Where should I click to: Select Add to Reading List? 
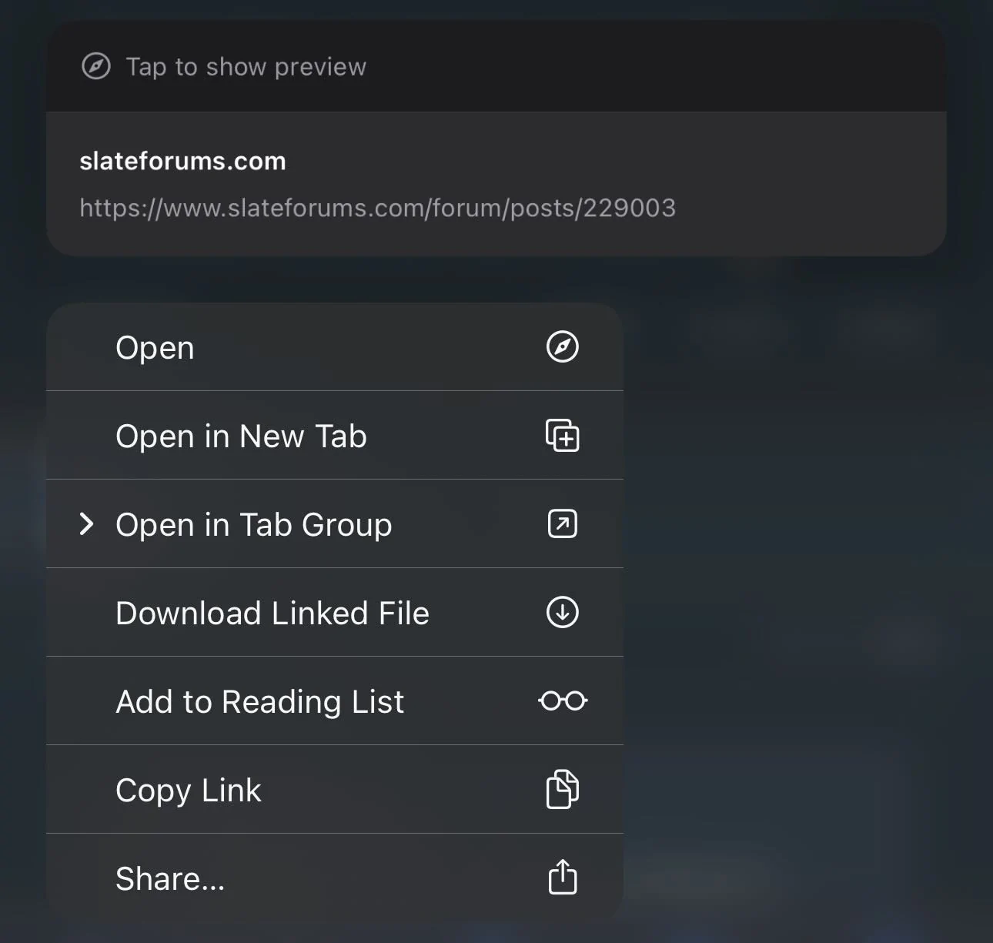(x=335, y=701)
